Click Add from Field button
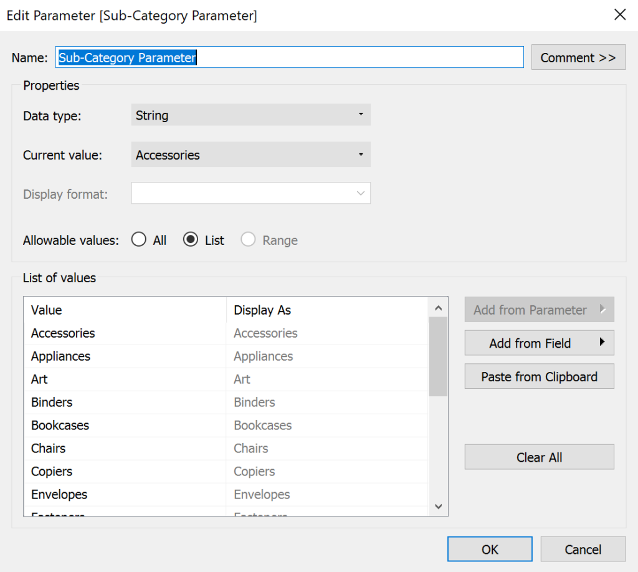Image resolution: width=638 pixels, height=572 pixels. (x=539, y=343)
